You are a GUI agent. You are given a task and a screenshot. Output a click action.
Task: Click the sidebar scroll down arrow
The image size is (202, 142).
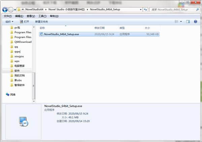point(34,101)
